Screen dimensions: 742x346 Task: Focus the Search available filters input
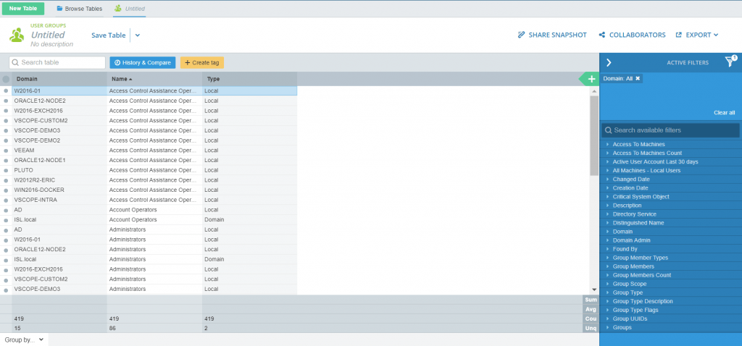point(670,130)
